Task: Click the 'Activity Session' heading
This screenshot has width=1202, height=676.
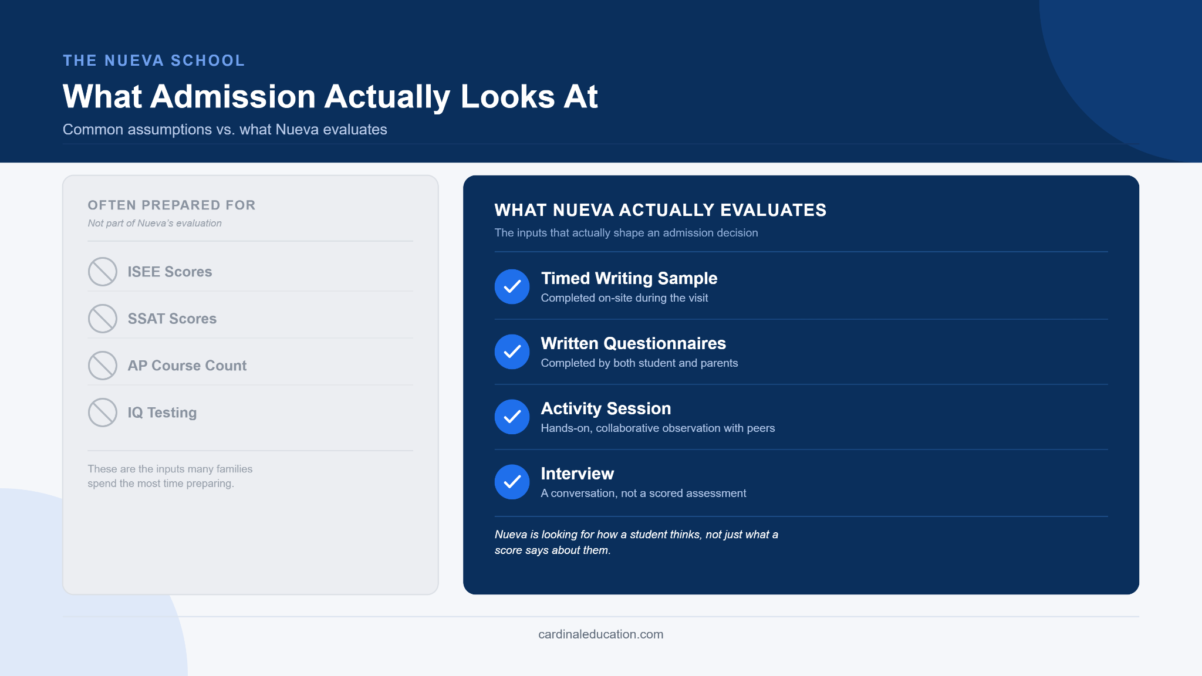Action: click(x=606, y=408)
